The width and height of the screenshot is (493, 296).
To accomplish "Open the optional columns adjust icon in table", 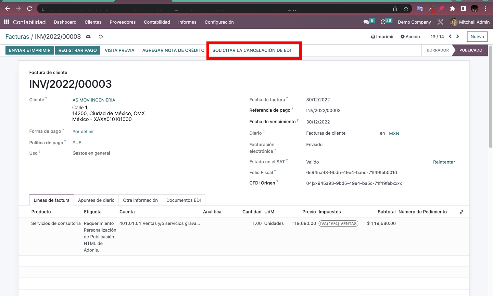I will point(462,212).
